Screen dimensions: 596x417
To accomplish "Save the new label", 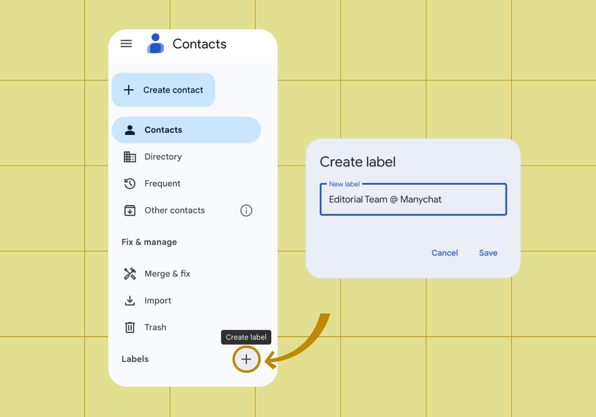I will pyautogui.click(x=488, y=253).
